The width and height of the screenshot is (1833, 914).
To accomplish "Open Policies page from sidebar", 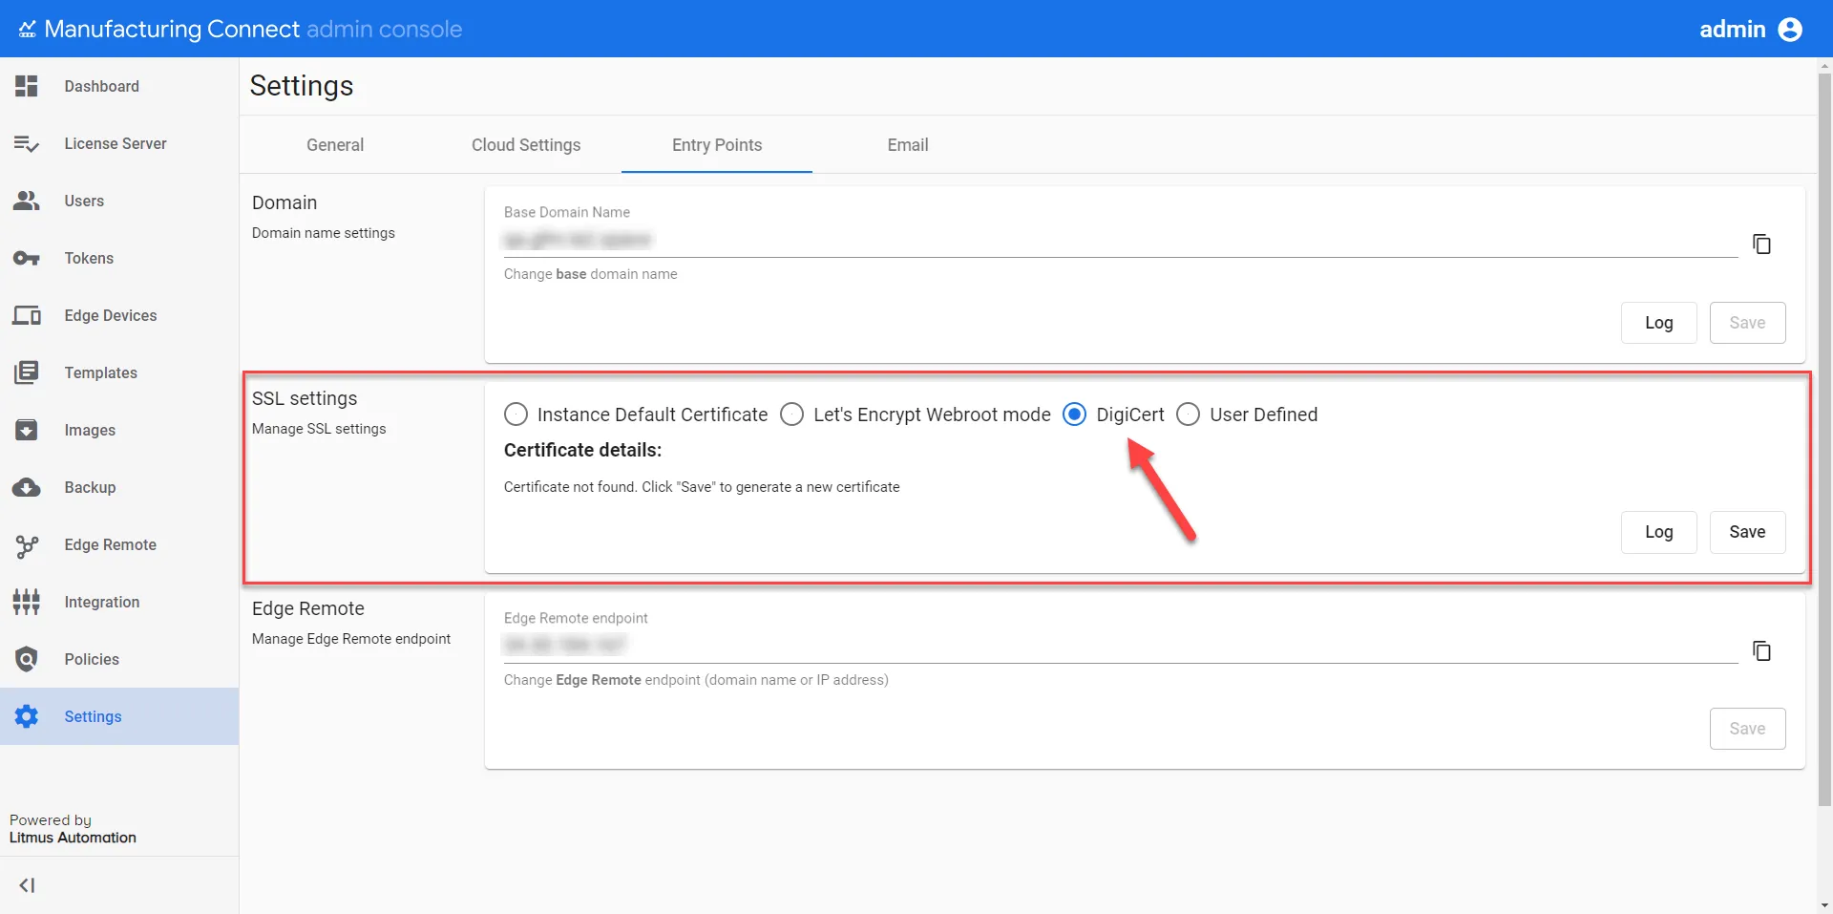I will [119, 659].
